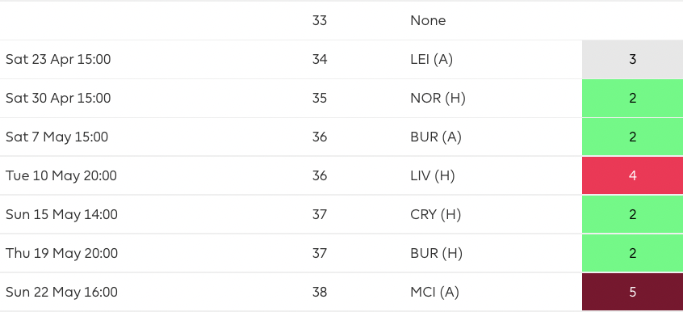Click the NOR (H) fixture entry
This screenshot has height=312, width=683.
click(x=438, y=98)
